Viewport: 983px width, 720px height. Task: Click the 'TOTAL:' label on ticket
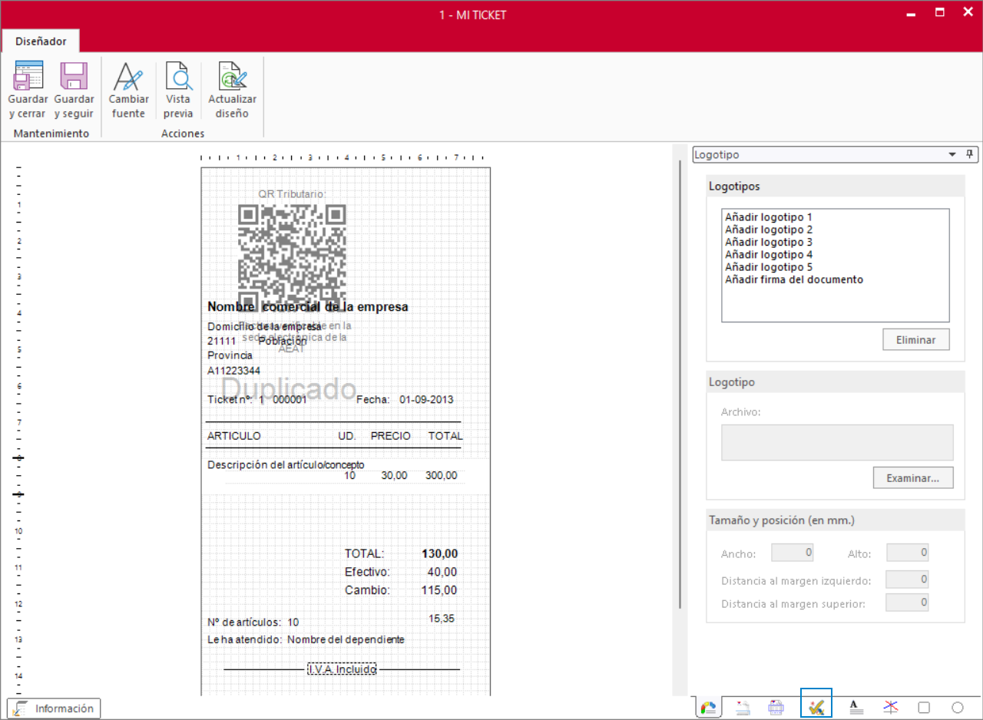coord(364,553)
